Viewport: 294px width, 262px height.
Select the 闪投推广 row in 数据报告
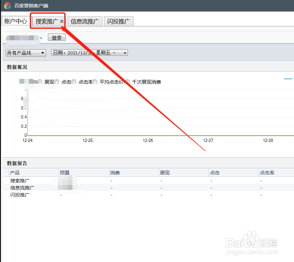click(148, 195)
